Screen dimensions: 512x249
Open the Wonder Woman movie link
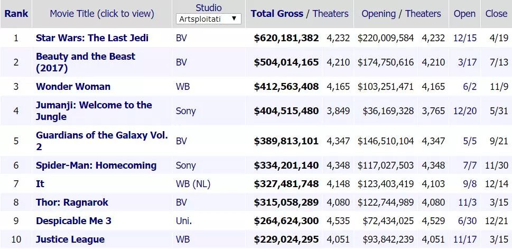click(x=73, y=87)
